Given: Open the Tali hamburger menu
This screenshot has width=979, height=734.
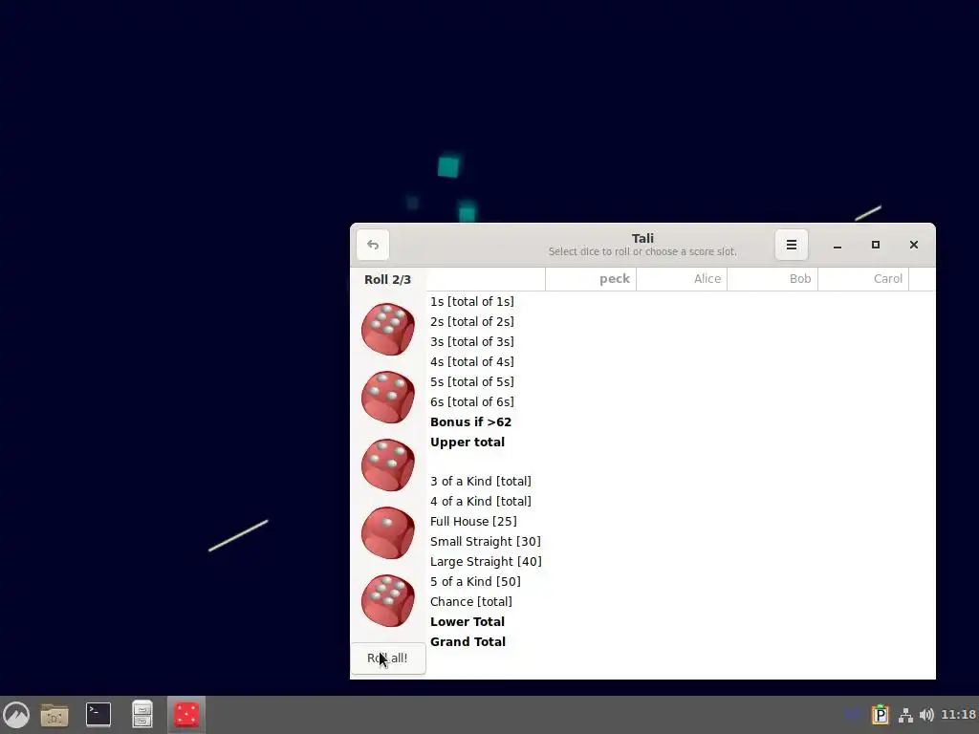Looking at the screenshot, I should (791, 245).
